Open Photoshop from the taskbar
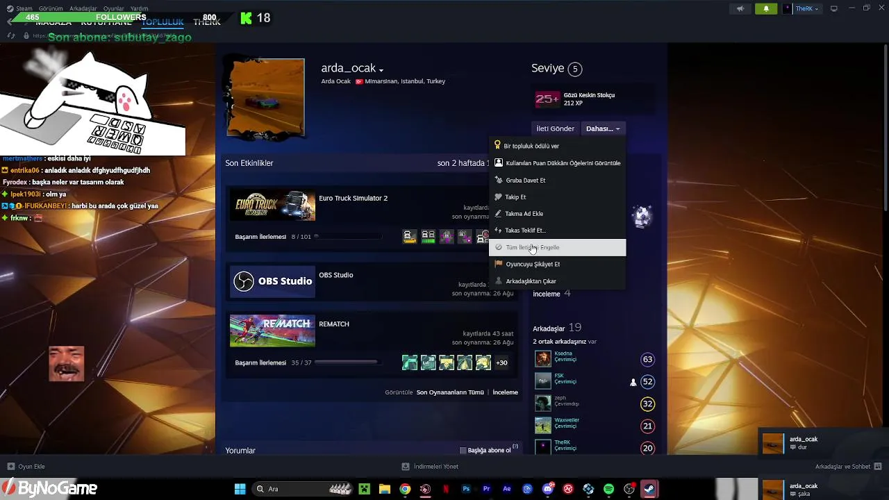889x500 pixels. pyautogui.click(x=466, y=489)
